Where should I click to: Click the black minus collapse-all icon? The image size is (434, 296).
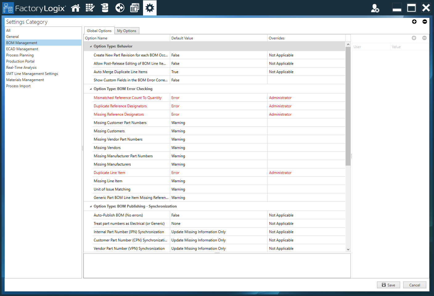coord(425,22)
